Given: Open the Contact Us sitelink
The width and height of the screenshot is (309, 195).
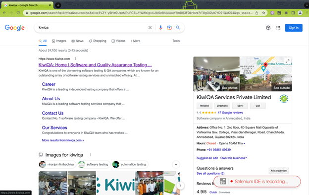Looking at the screenshot, I should click(52, 113).
